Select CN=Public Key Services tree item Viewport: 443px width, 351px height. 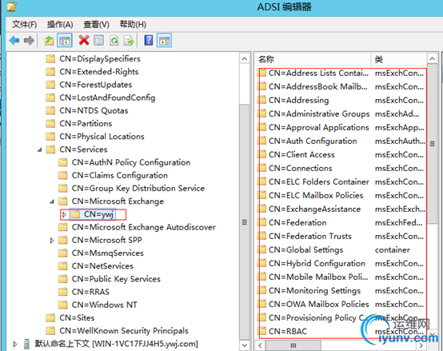click(x=116, y=279)
